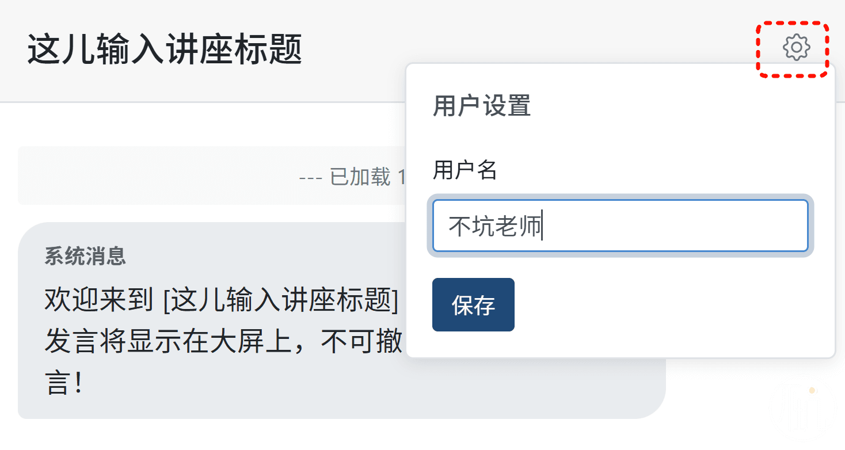Click the 用户名 field label
The height and width of the screenshot is (450, 845).
pos(465,170)
